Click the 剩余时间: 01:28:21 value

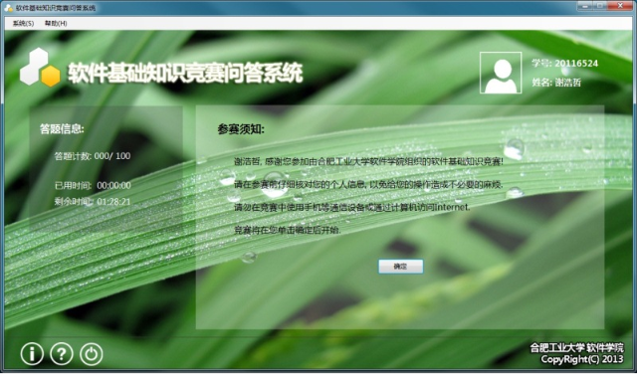[x=93, y=201]
